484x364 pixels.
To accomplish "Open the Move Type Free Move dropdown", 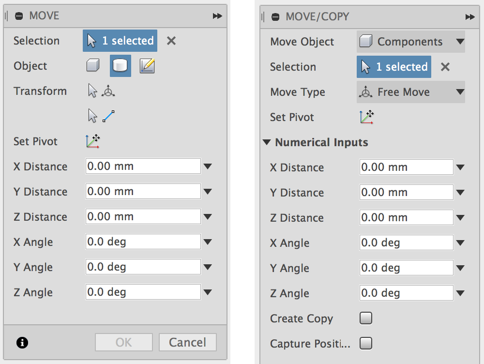I will (410, 92).
